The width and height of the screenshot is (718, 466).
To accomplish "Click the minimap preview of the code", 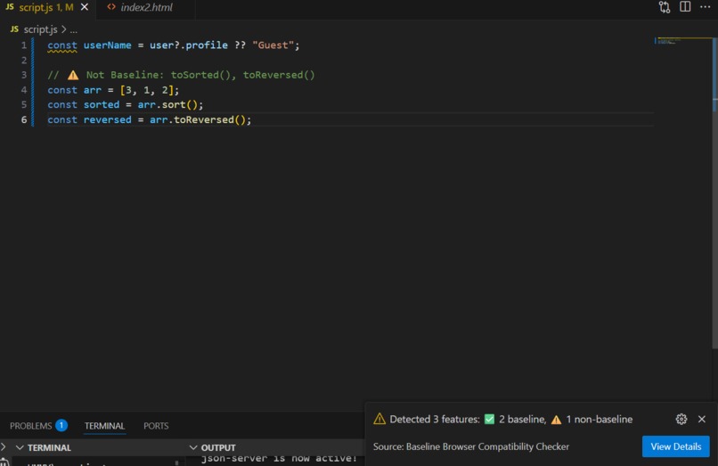I will click(667, 42).
